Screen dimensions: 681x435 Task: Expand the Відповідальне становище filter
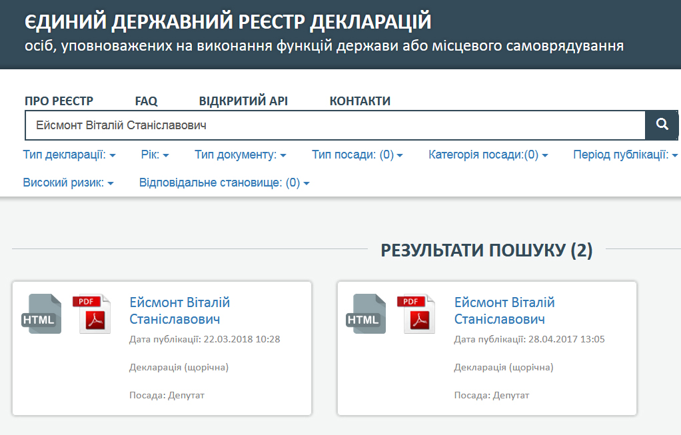point(224,183)
